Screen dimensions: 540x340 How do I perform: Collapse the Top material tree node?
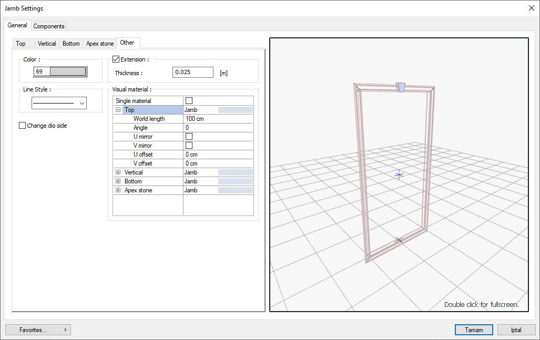(x=118, y=110)
